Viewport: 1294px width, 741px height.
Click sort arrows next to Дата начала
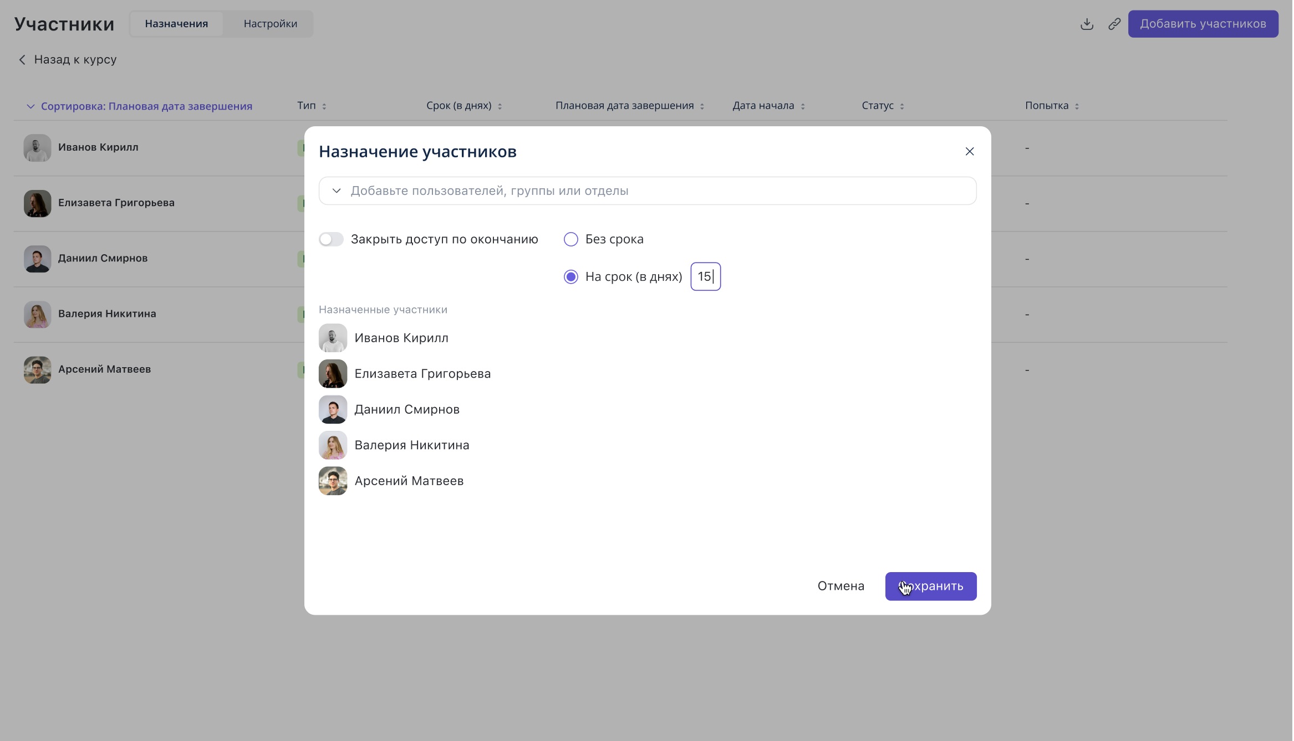(x=803, y=106)
